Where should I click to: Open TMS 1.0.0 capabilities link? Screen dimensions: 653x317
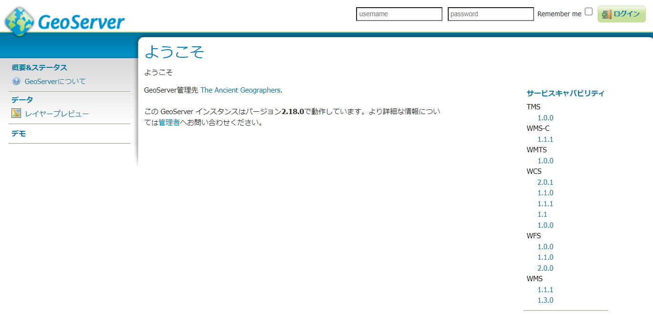[x=545, y=118]
